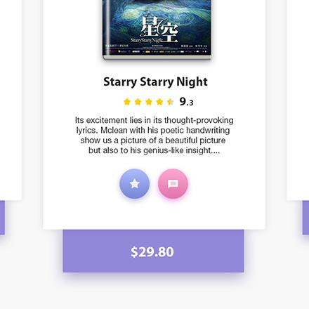Open the Starry Starry Night title

tap(155, 81)
